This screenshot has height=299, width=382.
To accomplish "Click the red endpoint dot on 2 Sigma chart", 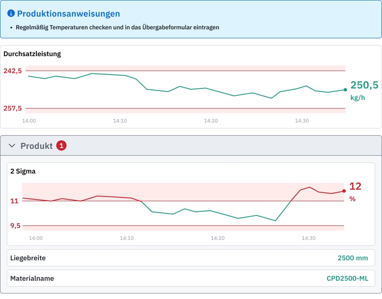I will [x=344, y=191].
